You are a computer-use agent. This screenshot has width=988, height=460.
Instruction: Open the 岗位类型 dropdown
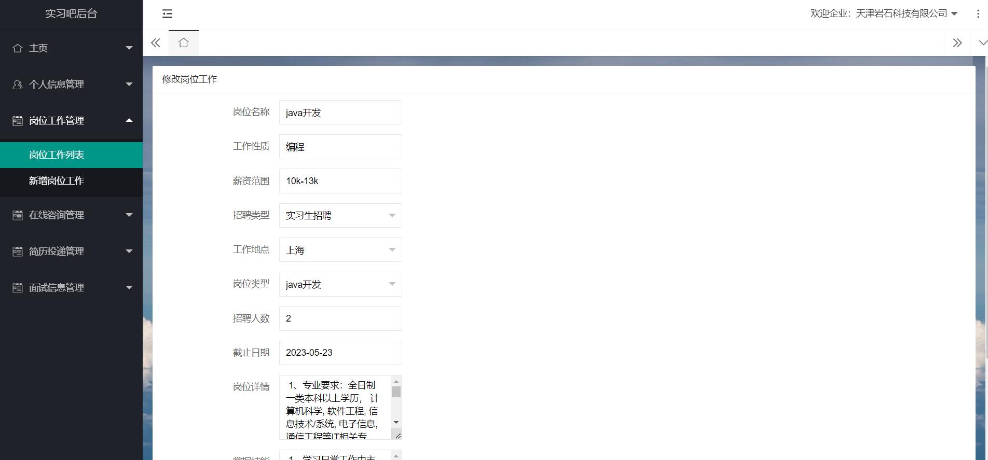coord(340,284)
